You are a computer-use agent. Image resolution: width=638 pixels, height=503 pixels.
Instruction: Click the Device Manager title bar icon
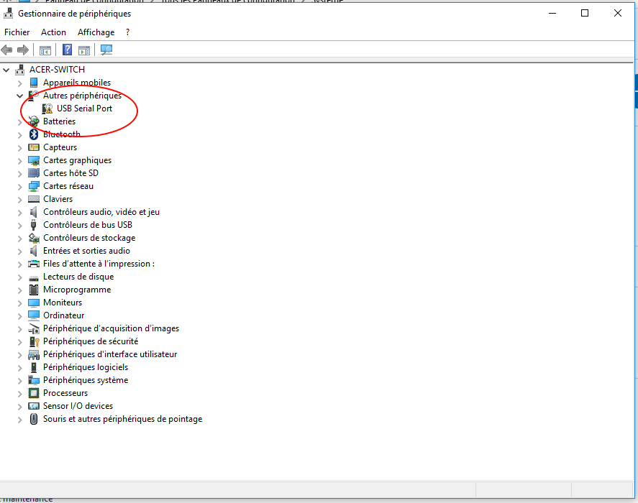tap(9, 14)
